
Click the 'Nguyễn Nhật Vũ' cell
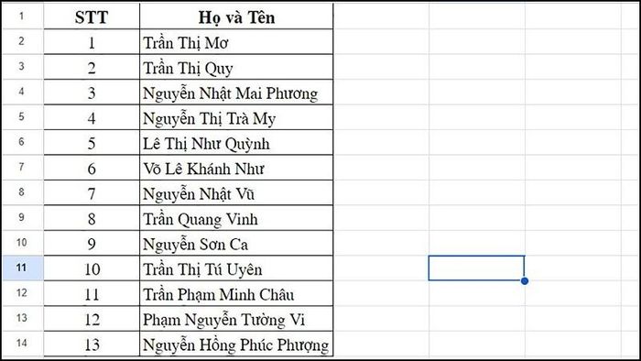(236, 193)
